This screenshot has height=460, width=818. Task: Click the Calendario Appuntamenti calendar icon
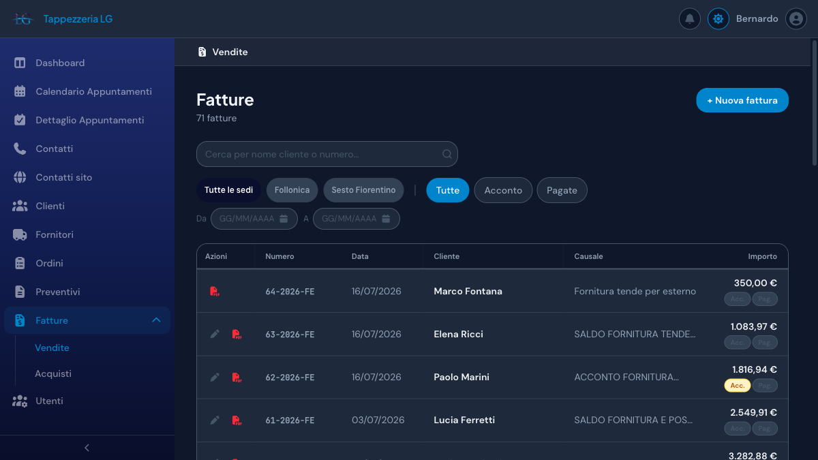point(20,91)
